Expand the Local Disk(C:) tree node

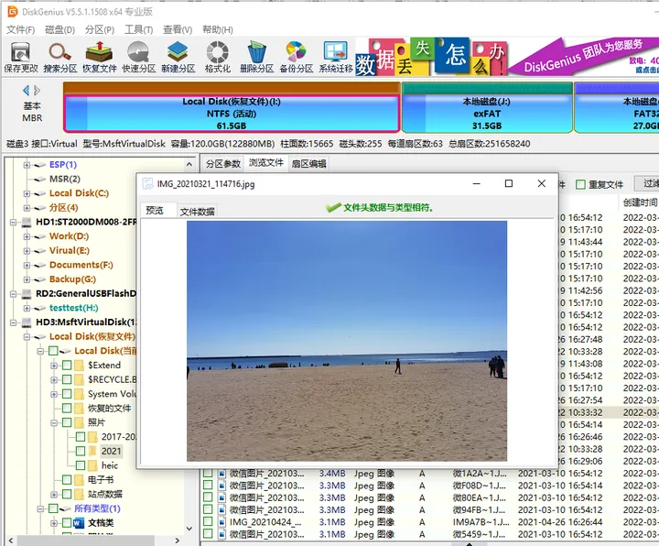(x=27, y=193)
